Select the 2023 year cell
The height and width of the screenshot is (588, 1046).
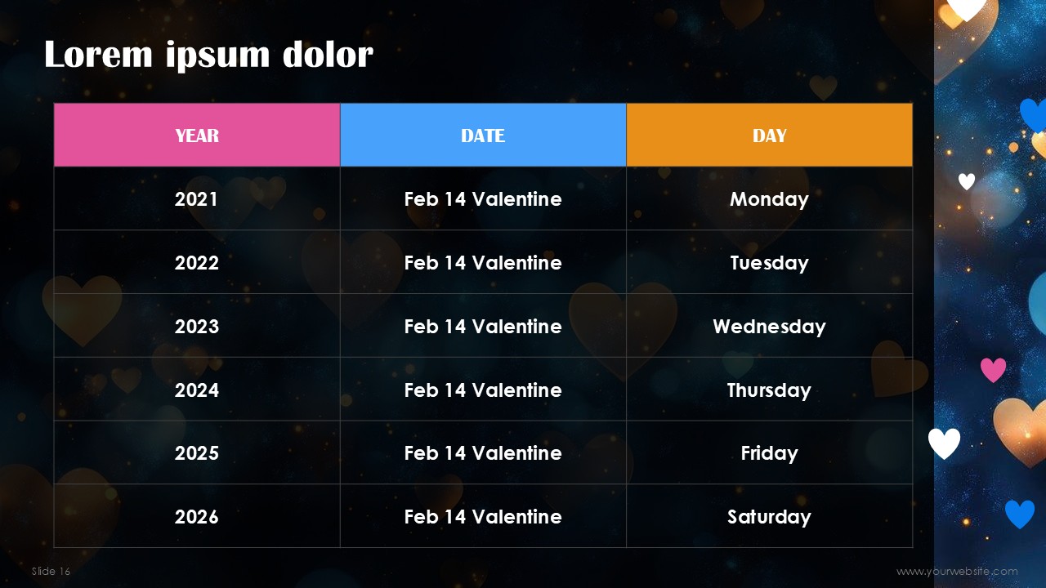(197, 326)
